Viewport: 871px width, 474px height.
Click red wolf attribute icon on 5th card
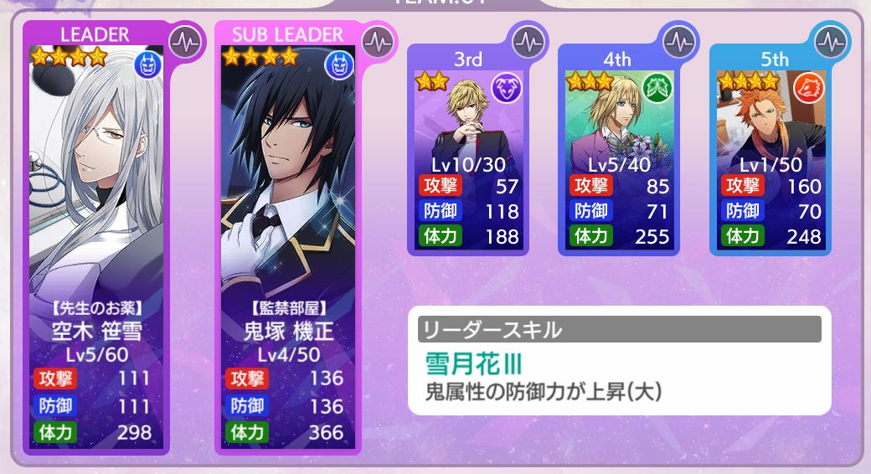click(809, 89)
